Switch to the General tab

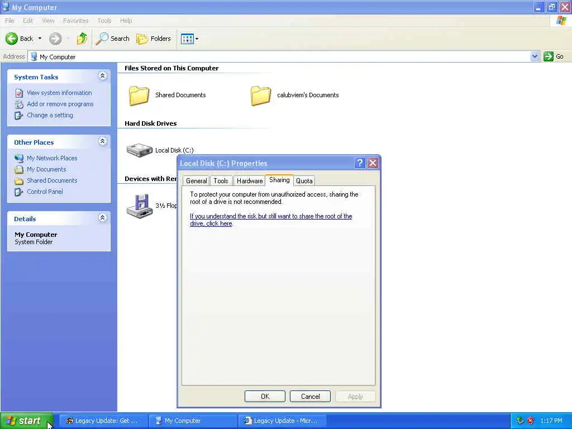click(x=196, y=181)
